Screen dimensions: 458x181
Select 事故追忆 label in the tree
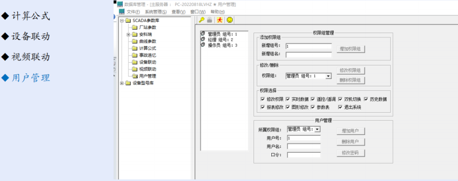(x=148, y=55)
